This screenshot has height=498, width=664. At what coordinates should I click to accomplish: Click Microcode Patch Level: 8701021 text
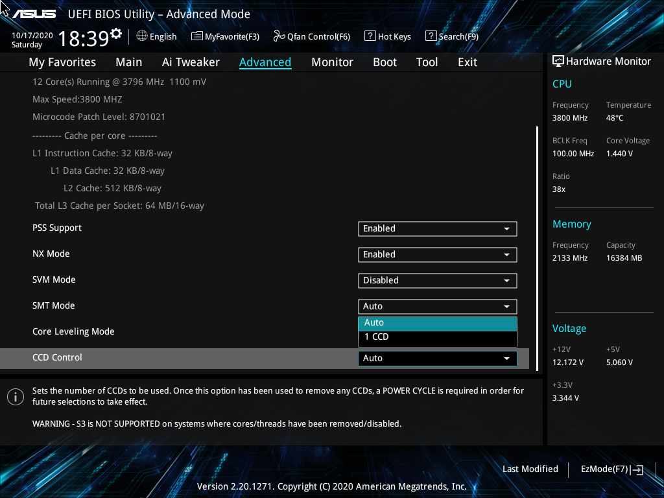point(99,117)
